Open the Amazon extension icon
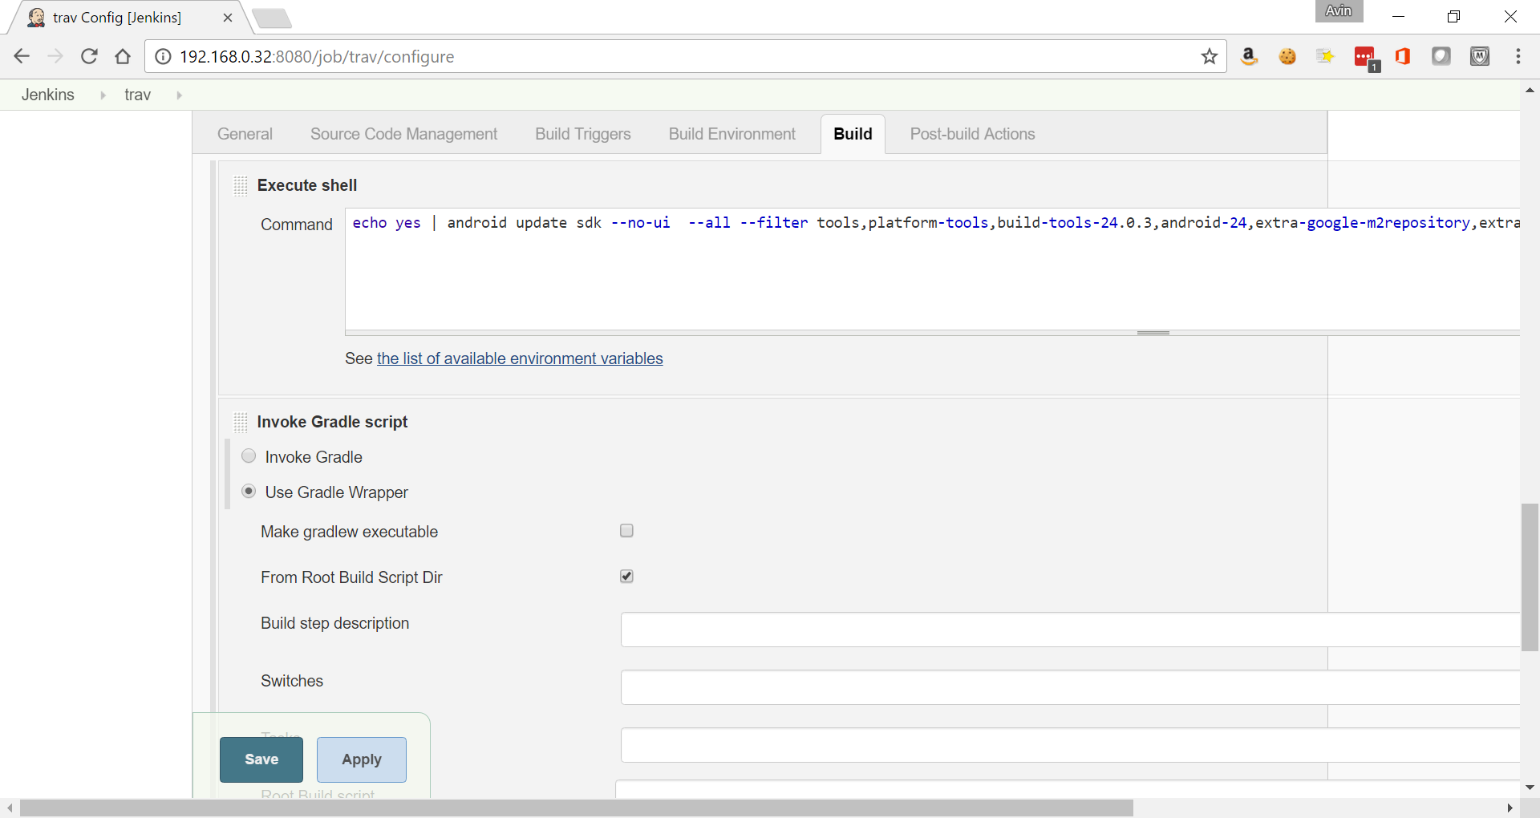The image size is (1540, 818). 1249,56
